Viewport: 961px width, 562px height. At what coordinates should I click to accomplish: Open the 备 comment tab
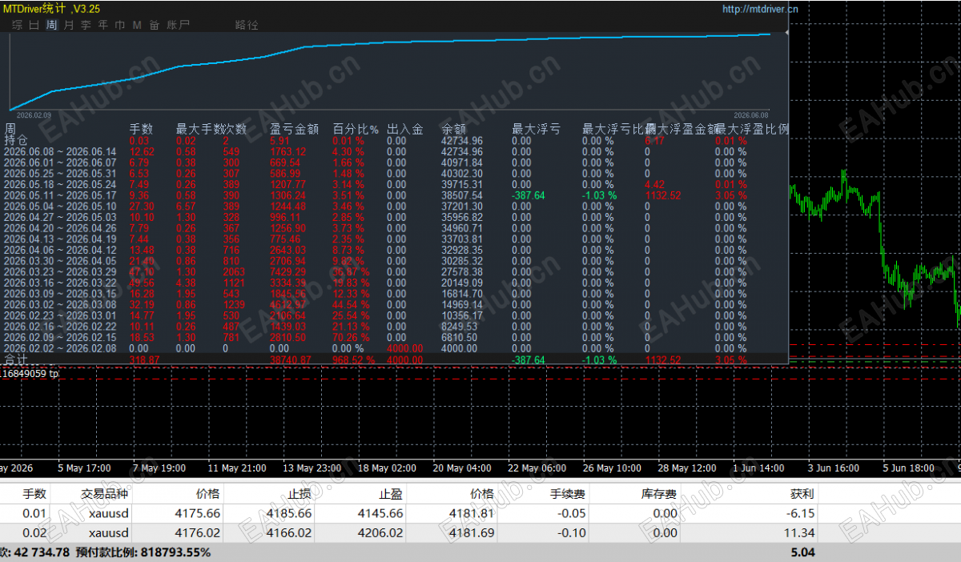(154, 25)
